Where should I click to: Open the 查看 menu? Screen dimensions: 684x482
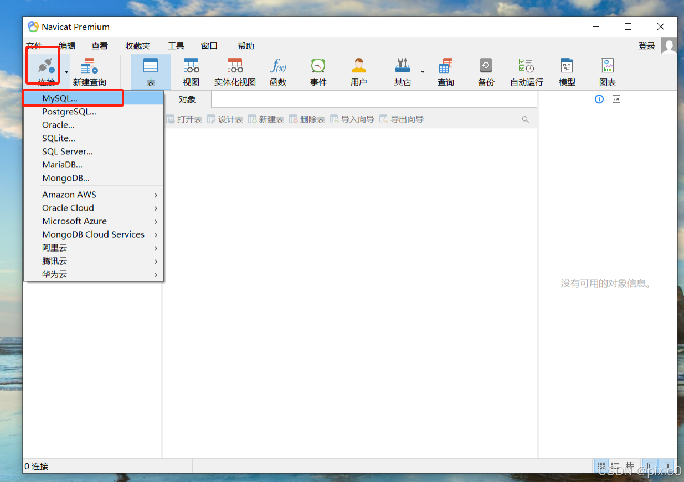(x=100, y=46)
